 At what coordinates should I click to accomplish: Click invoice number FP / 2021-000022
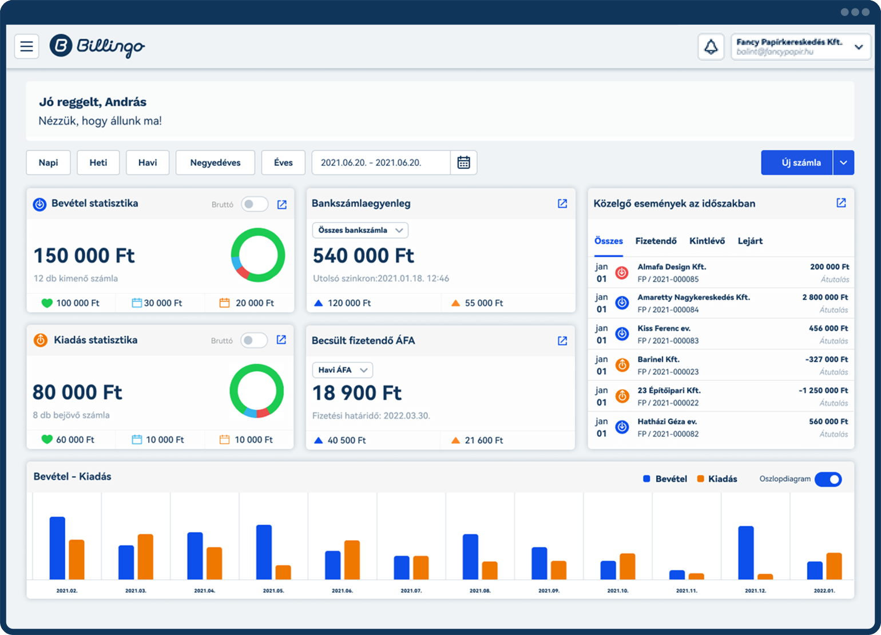[x=668, y=403]
